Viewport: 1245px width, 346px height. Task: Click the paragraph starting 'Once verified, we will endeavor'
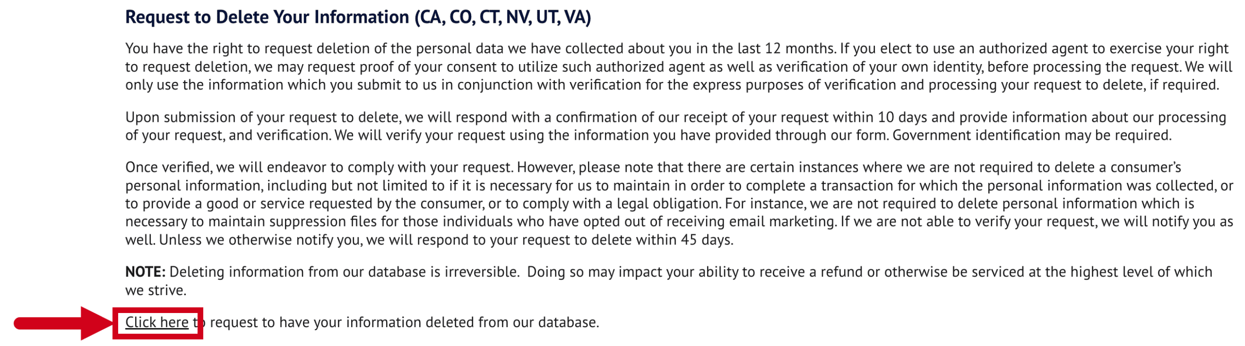(679, 203)
